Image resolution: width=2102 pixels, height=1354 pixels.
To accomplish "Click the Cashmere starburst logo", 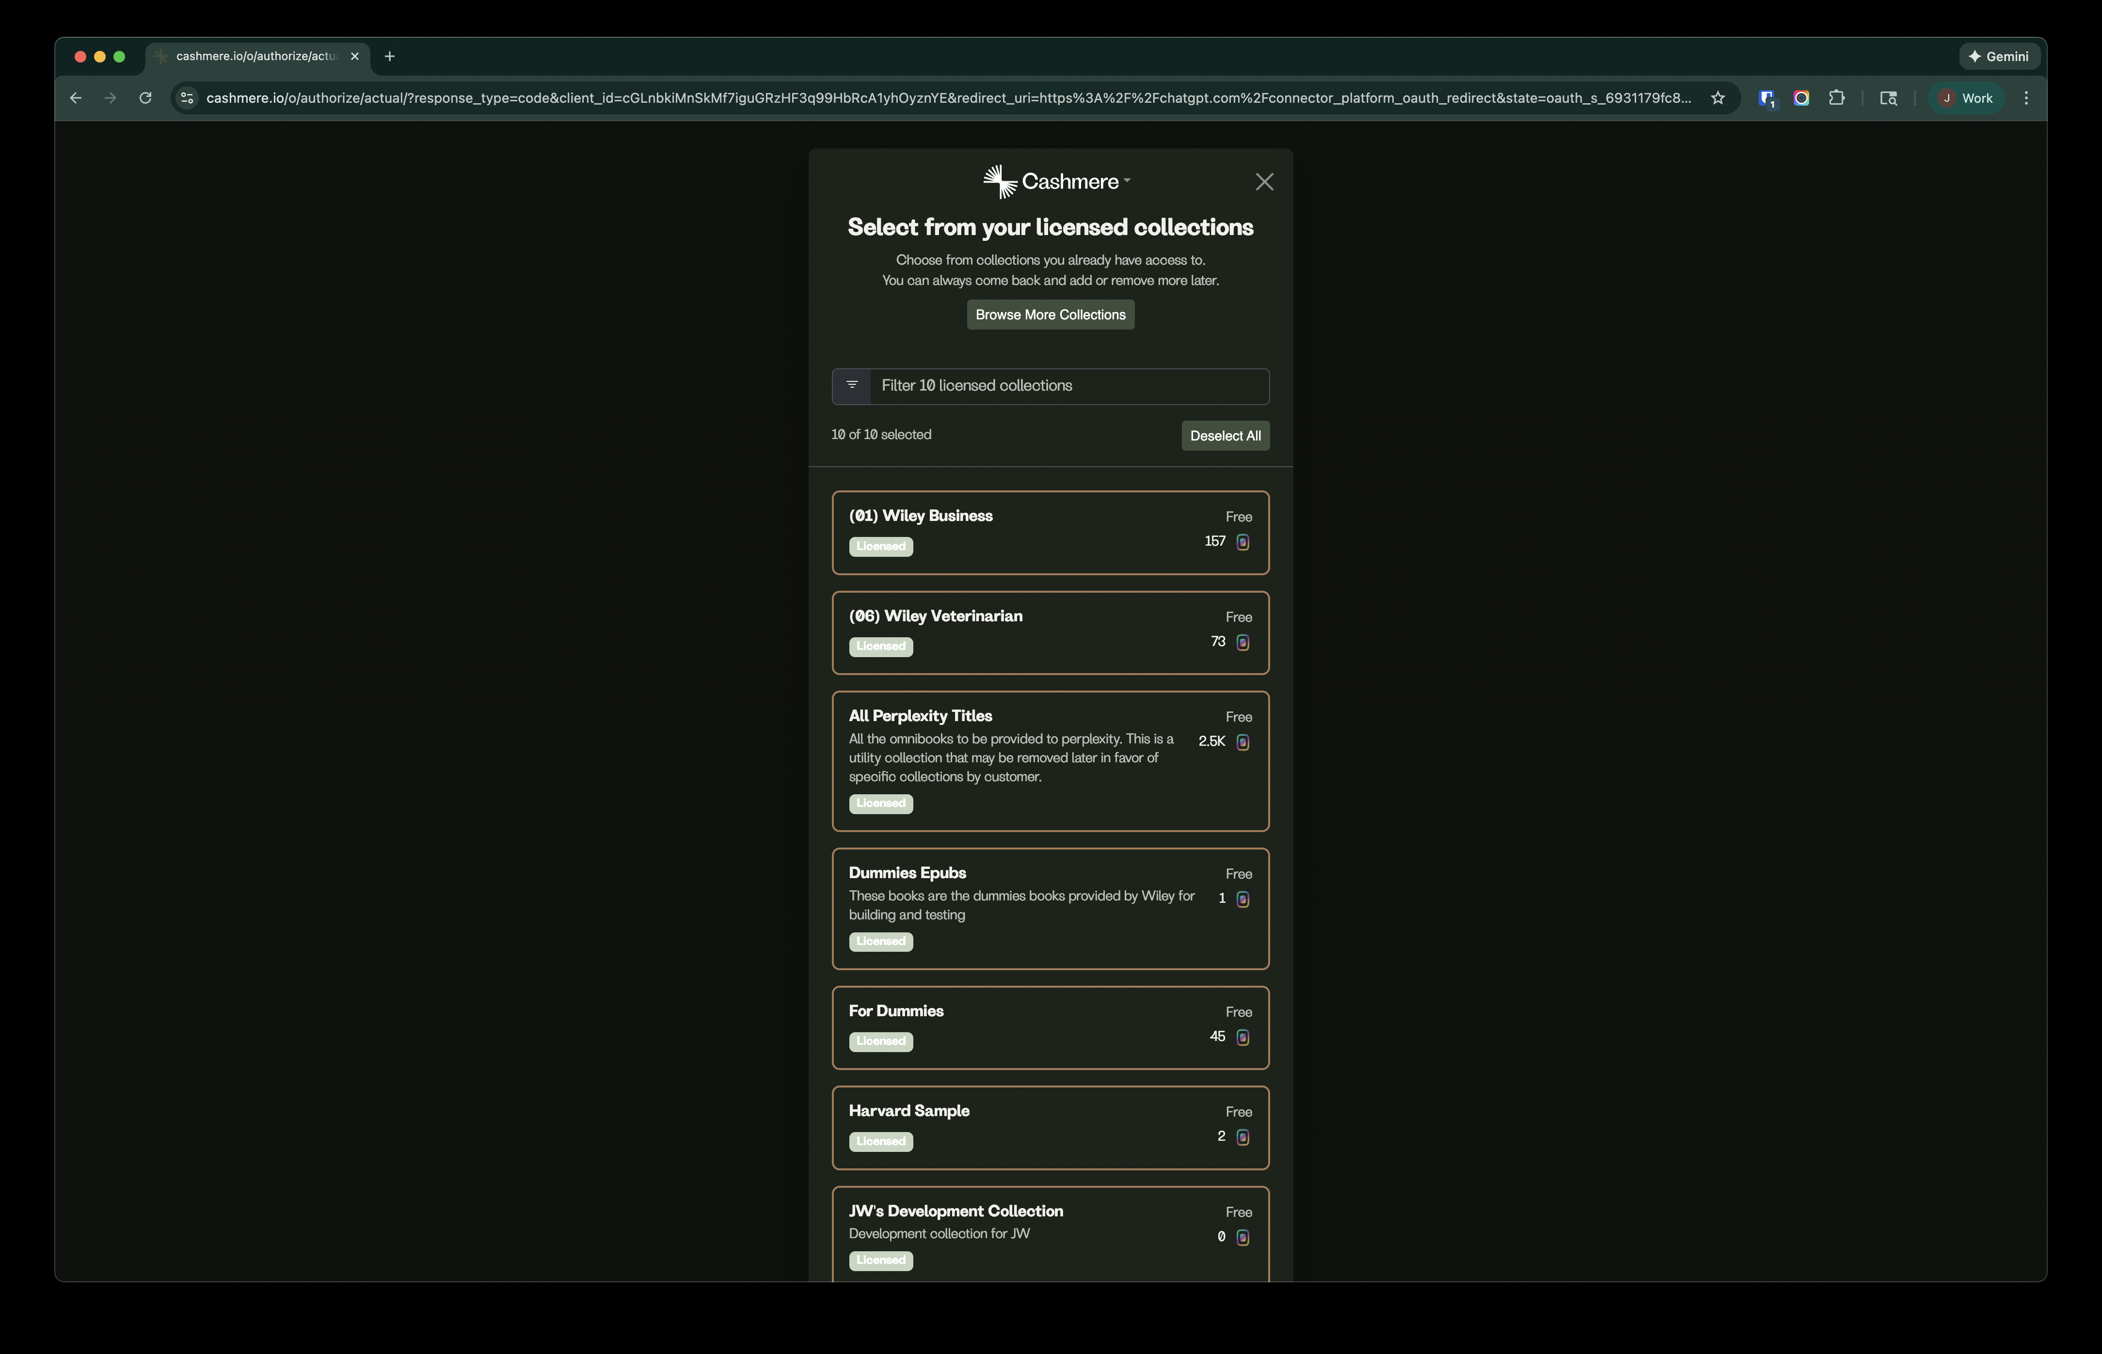I will [x=1000, y=181].
